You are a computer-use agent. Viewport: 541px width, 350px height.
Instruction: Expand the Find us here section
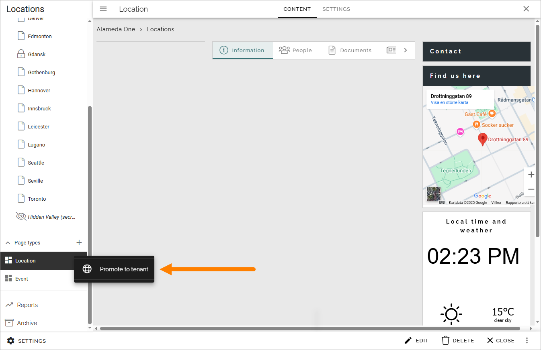click(477, 76)
